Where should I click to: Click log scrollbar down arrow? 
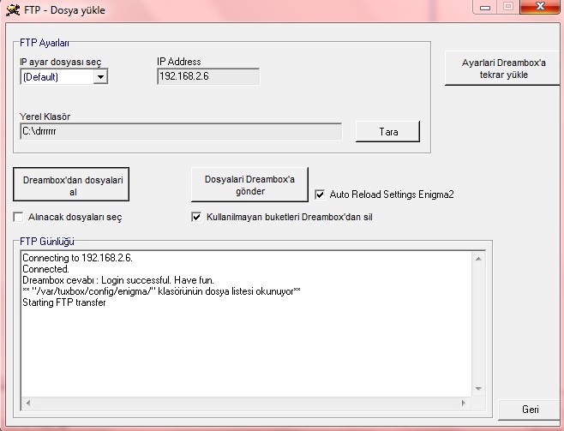coord(478,388)
